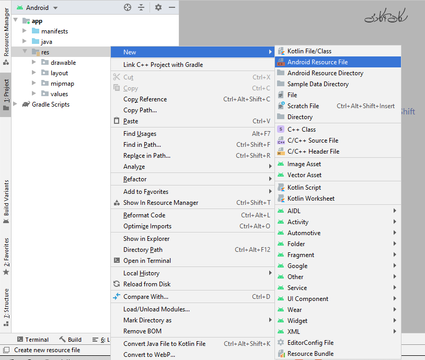425x360 pixels.
Task: Open the Refactor submenu
Action: point(193,179)
